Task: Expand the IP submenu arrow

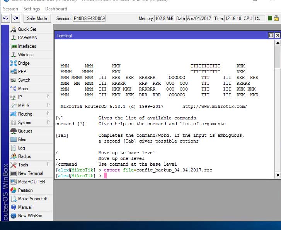Action: click(48, 97)
